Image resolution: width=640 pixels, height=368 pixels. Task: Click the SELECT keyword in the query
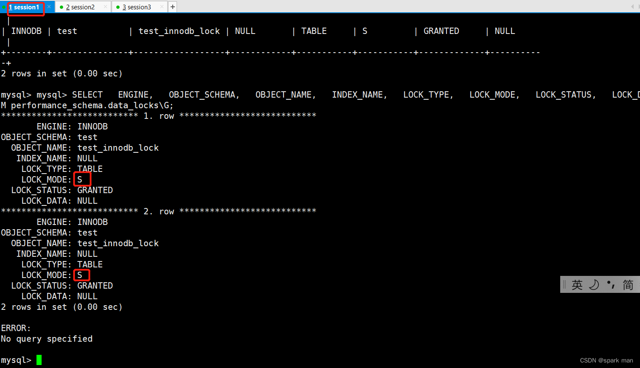pyautogui.click(x=87, y=95)
